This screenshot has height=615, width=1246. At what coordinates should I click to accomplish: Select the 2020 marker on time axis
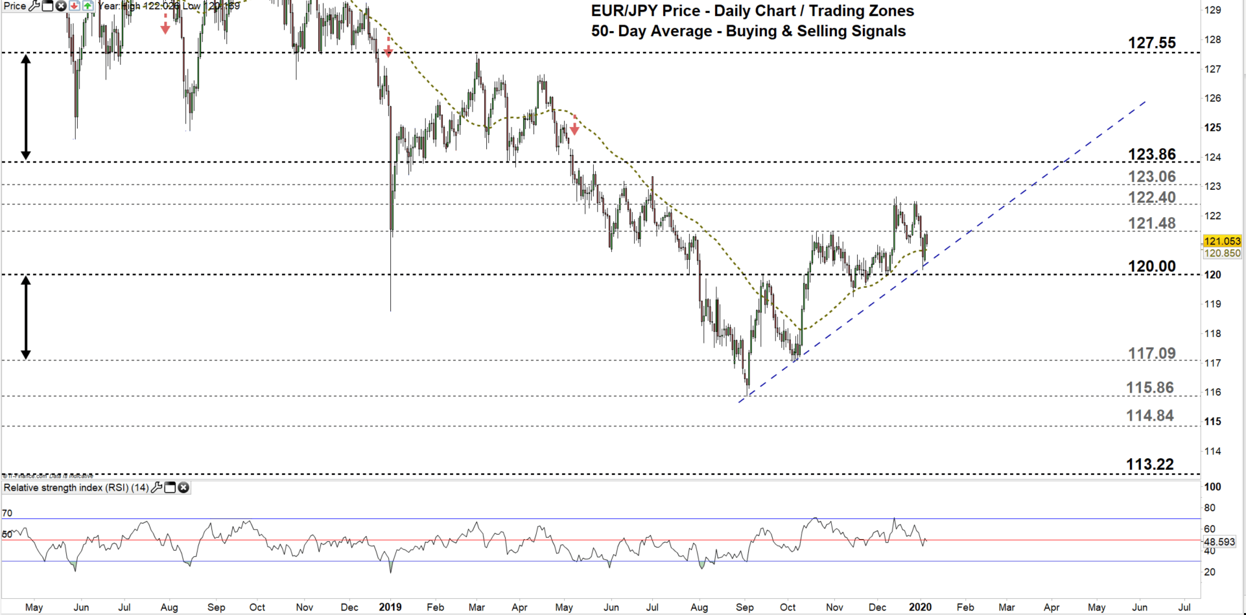pyautogui.click(x=920, y=607)
